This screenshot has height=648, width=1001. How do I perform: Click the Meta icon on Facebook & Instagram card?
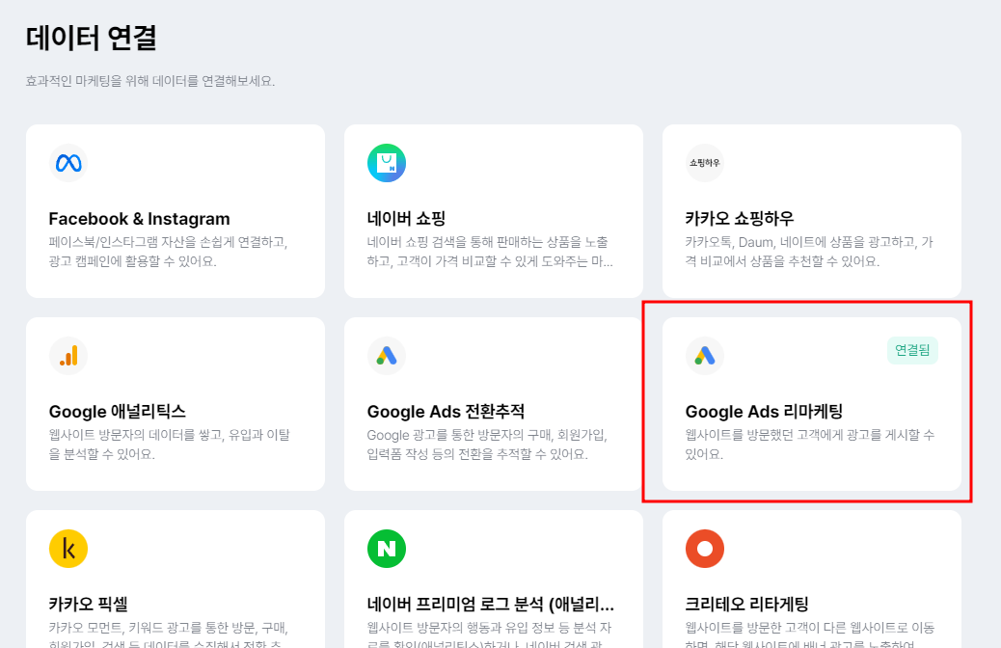tap(68, 162)
